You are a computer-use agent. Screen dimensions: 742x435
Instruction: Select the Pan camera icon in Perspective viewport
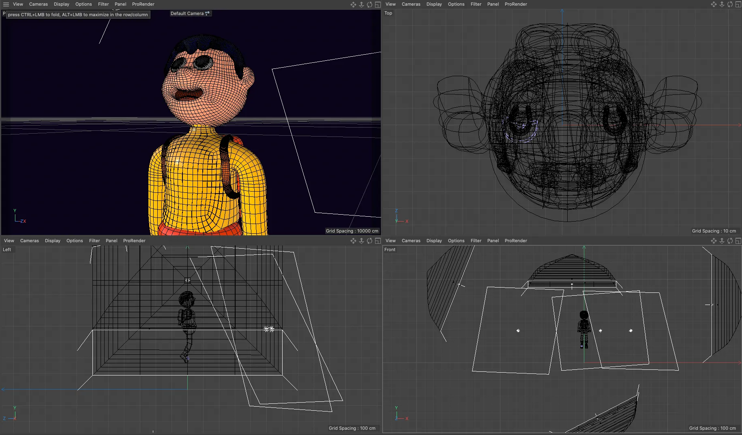pyautogui.click(x=353, y=4)
